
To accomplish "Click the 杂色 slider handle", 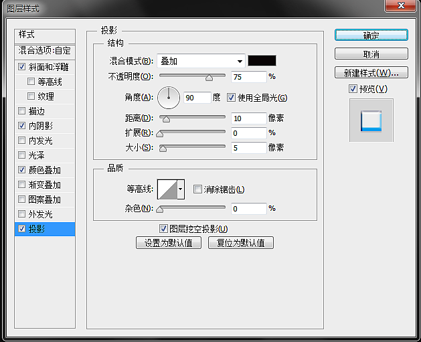I will [x=160, y=209].
